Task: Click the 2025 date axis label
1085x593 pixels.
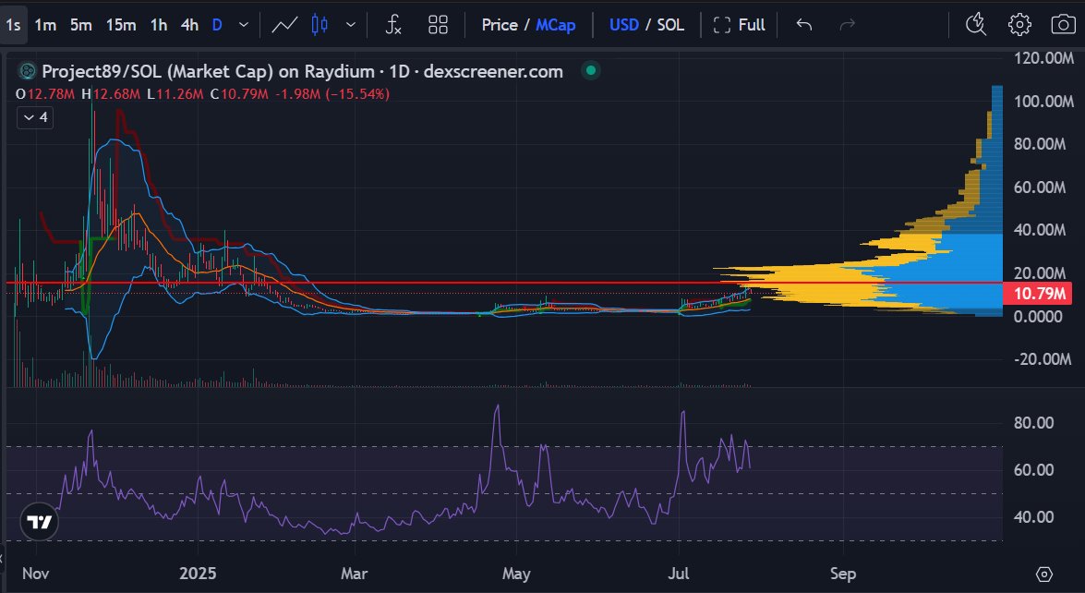Action: point(198,574)
